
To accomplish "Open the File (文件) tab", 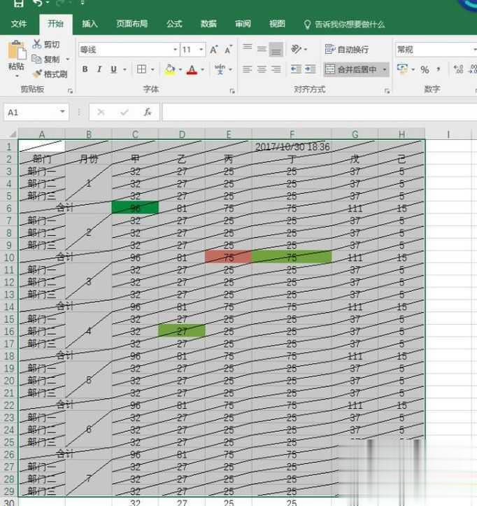I will [19, 24].
